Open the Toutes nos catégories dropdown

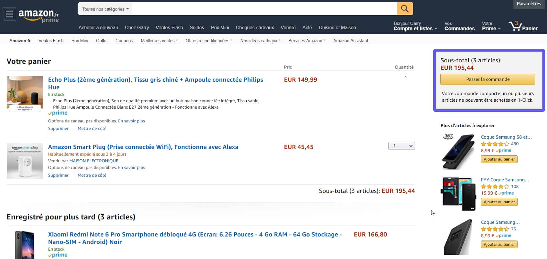tap(105, 9)
